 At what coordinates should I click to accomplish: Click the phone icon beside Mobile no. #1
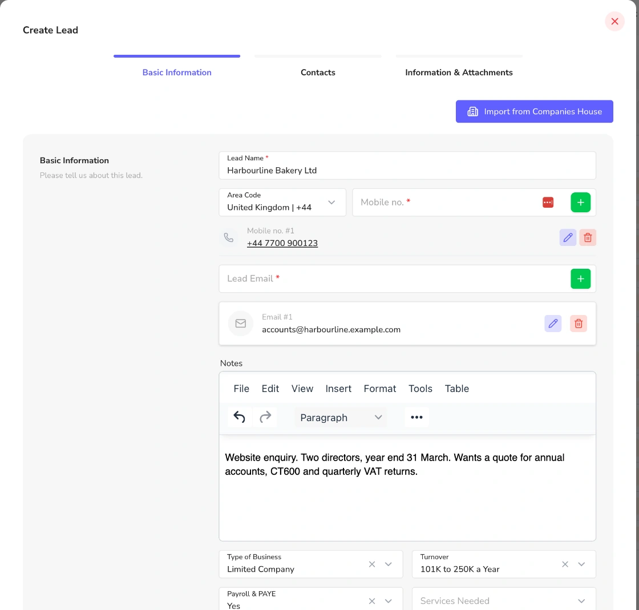pos(229,237)
